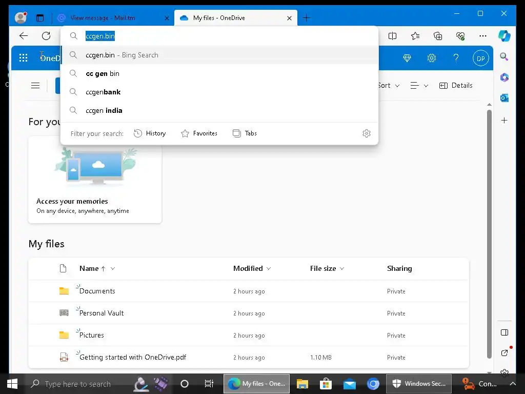Click the taskbar 'Type here to search' box
Image resolution: width=525 pixels, height=394 pixels.
pyautogui.click(x=77, y=384)
